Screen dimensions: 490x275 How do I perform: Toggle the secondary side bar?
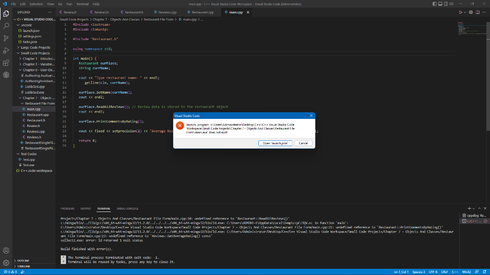coord(446,4)
